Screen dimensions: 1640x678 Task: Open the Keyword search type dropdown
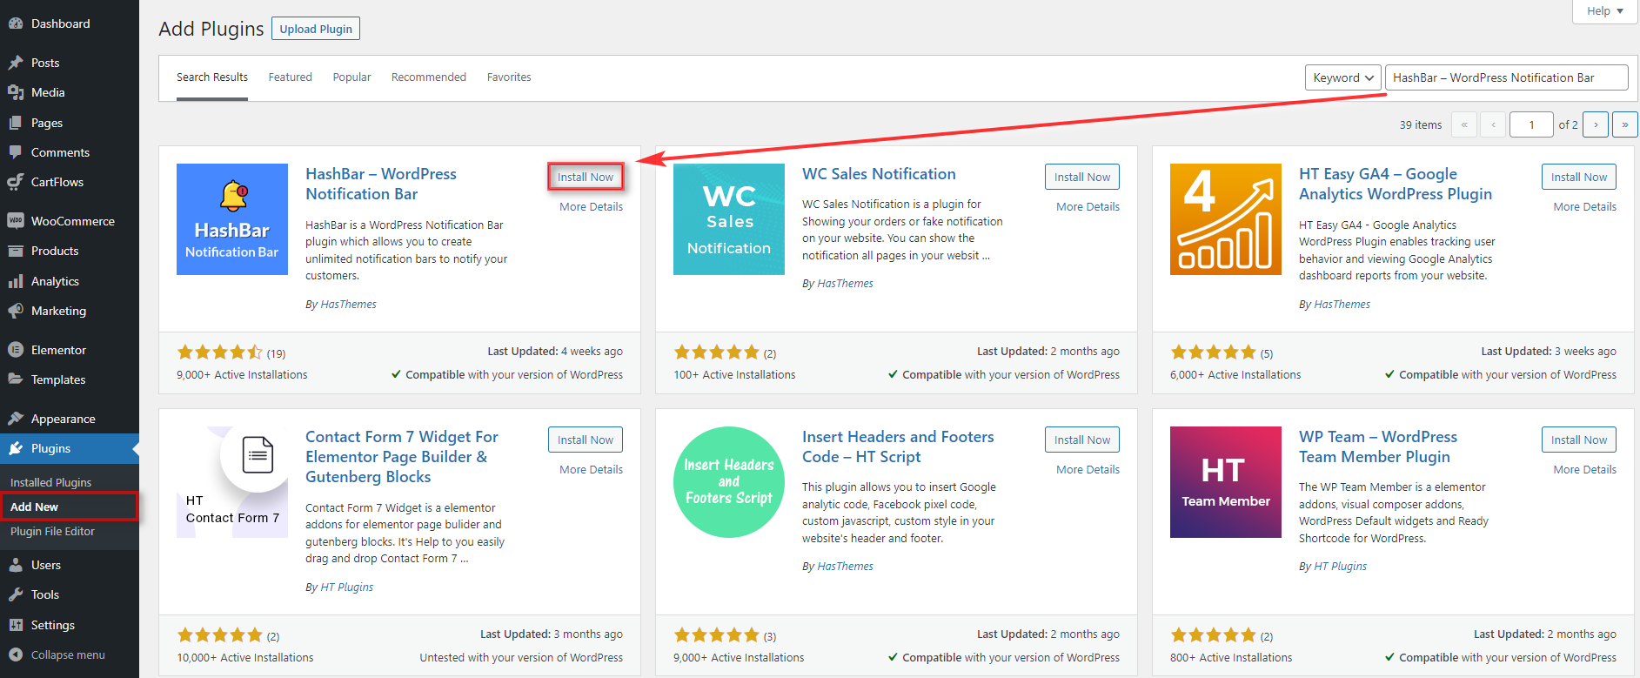[x=1342, y=77]
